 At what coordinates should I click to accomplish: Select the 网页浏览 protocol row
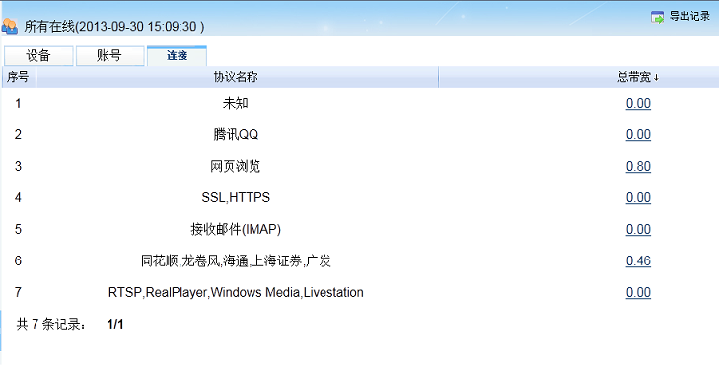click(x=359, y=166)
